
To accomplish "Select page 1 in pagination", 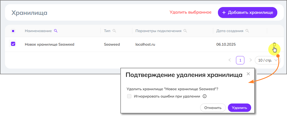I will tap(240, 60).
